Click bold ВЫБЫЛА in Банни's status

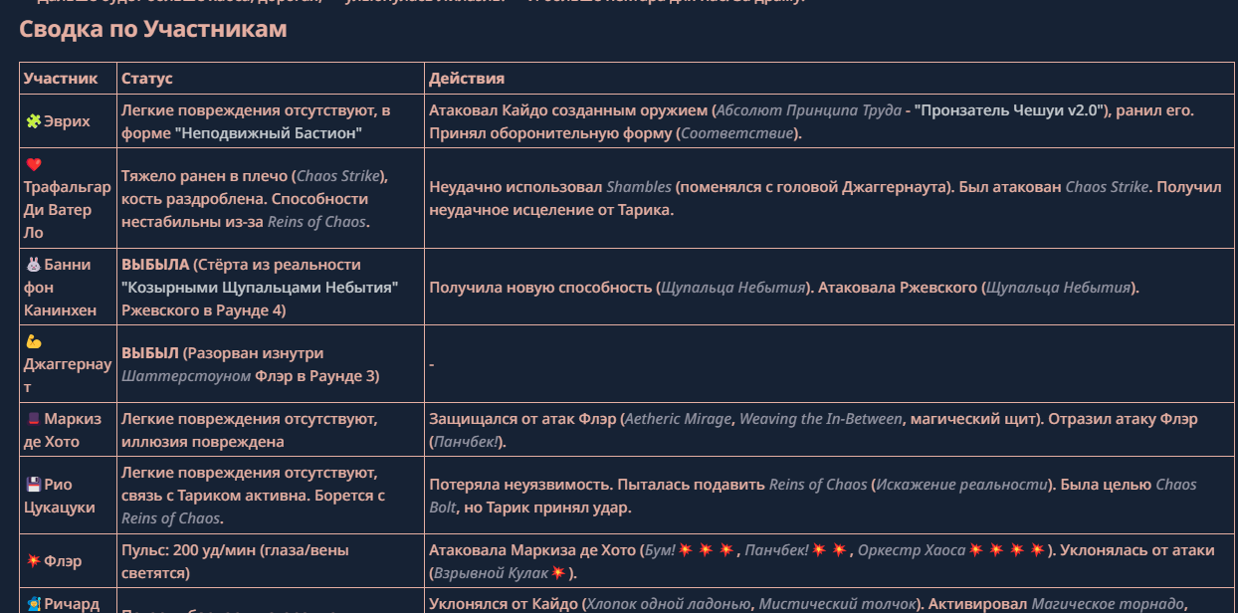tap(155, 265)
